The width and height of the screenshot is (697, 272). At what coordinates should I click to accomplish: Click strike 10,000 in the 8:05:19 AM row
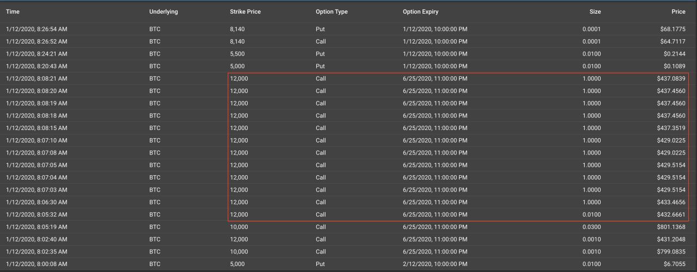click(x=239, y=227)
